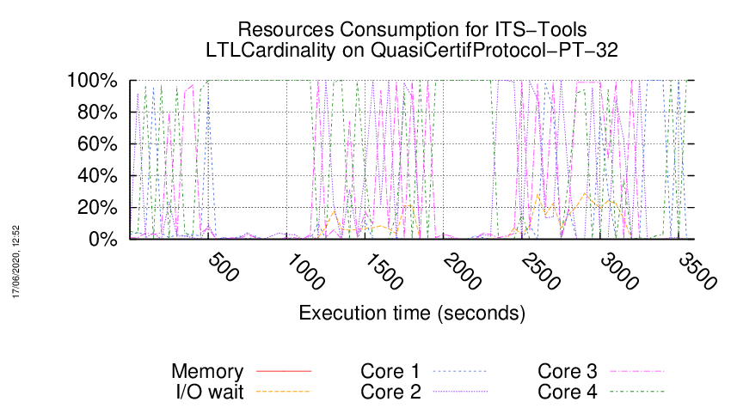Click the 40% y-axis label

point(97,175)
